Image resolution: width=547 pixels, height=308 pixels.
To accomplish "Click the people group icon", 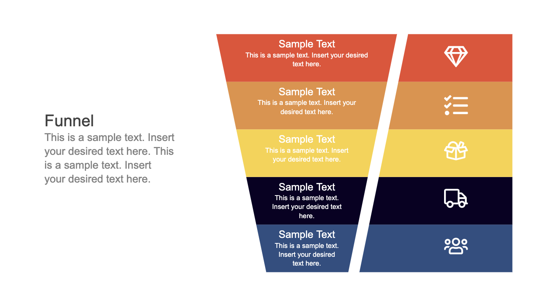I will pyautogui.click(x=456, y=246).
